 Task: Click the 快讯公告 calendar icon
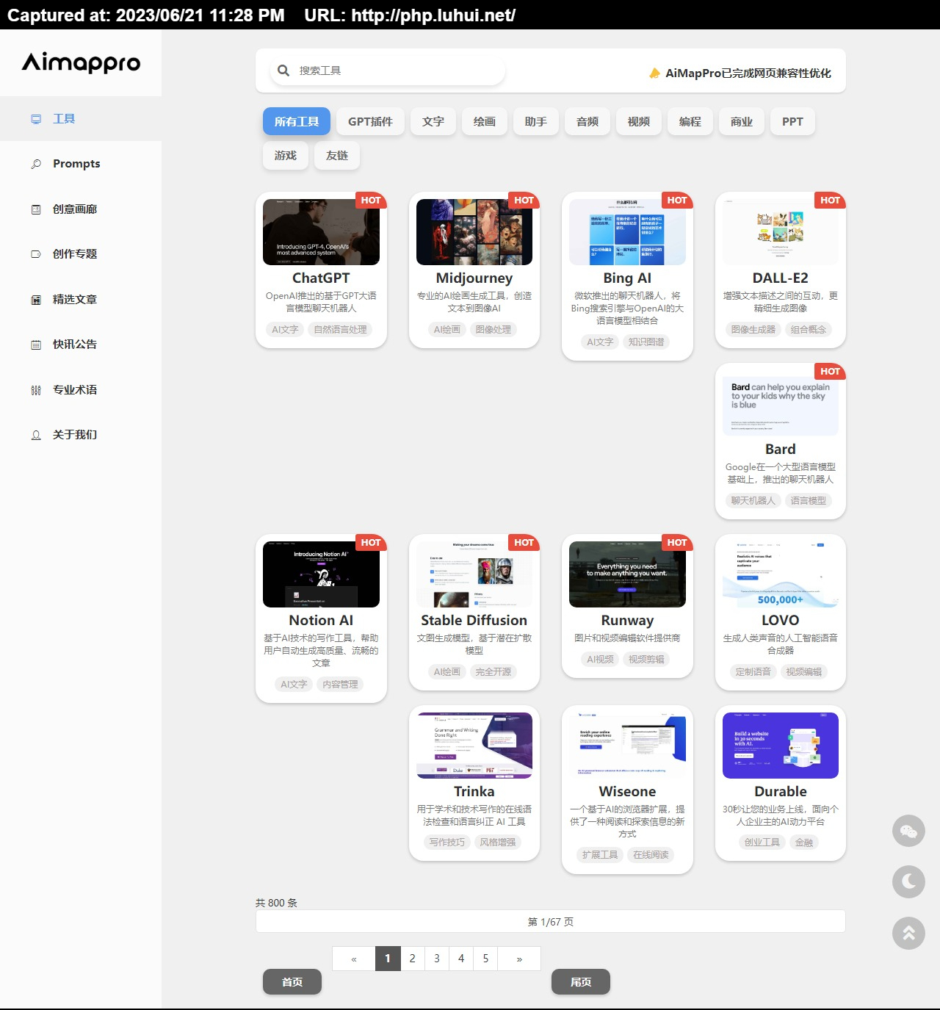point(36,345)
